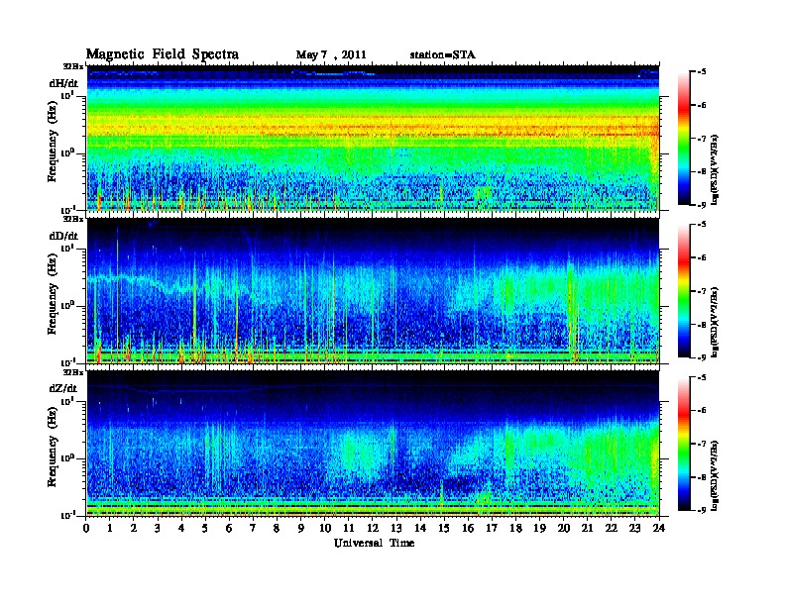Image resolution: width=785 pixels, height=606 pixels.
Task: Click the hour "2" tick label
Action: 134,528
